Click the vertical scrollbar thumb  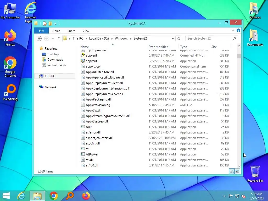(x=239, y=56)
